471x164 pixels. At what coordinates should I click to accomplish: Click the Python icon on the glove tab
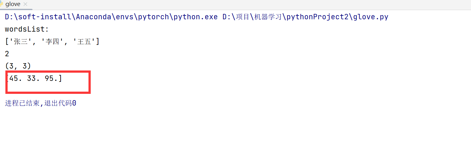pos(1,4)
